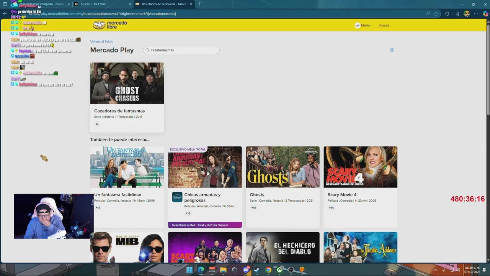Open the Windows Start menu
This screenshot has width=490, height=276.
tap(189, 270)
